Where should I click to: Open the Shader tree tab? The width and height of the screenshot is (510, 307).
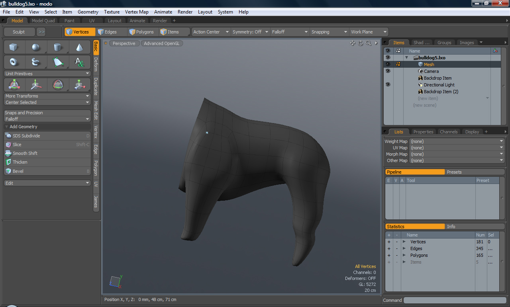tap(422, 43)
